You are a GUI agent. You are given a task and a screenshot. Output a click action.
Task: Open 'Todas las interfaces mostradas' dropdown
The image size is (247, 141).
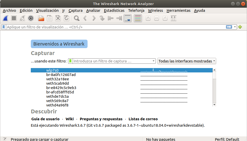tap(187, 61)
